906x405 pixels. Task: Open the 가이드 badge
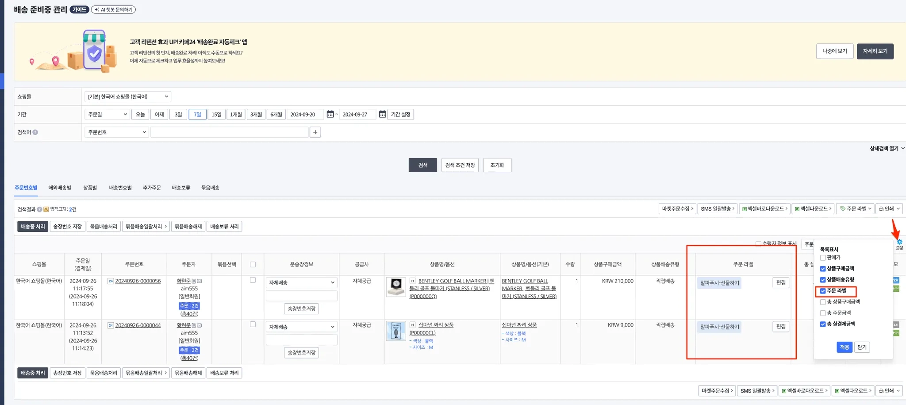79,9
